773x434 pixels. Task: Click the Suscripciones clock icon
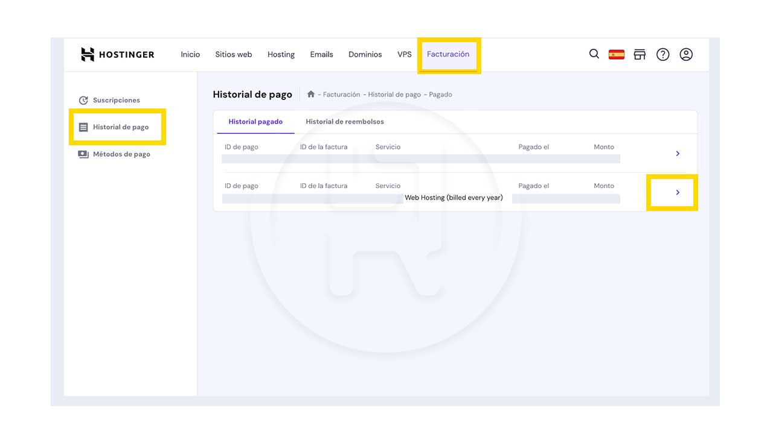83,100
